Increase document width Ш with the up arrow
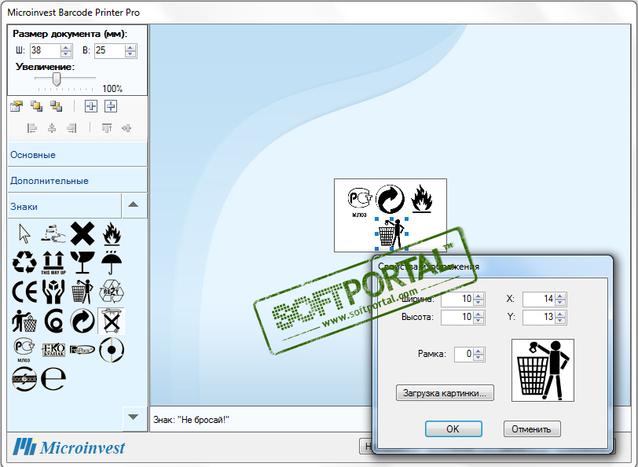Viewport: 638px width, 467px height. [66, 47]
